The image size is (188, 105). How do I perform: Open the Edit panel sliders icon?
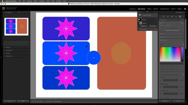[x=164, y=17]
